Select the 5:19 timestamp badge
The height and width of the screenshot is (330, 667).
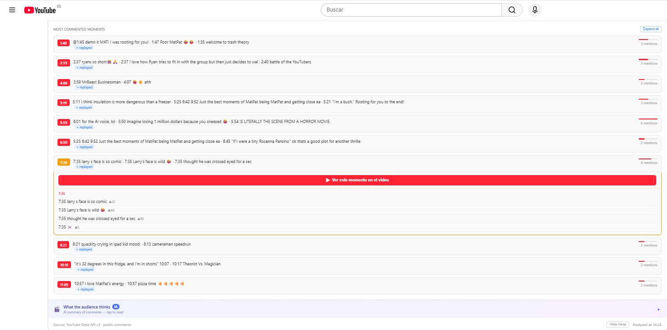pyautogui.click(x=64, y=103)
